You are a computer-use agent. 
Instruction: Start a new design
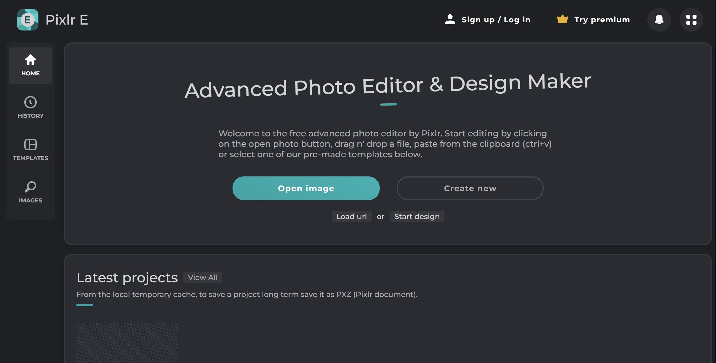pos(417,217)
